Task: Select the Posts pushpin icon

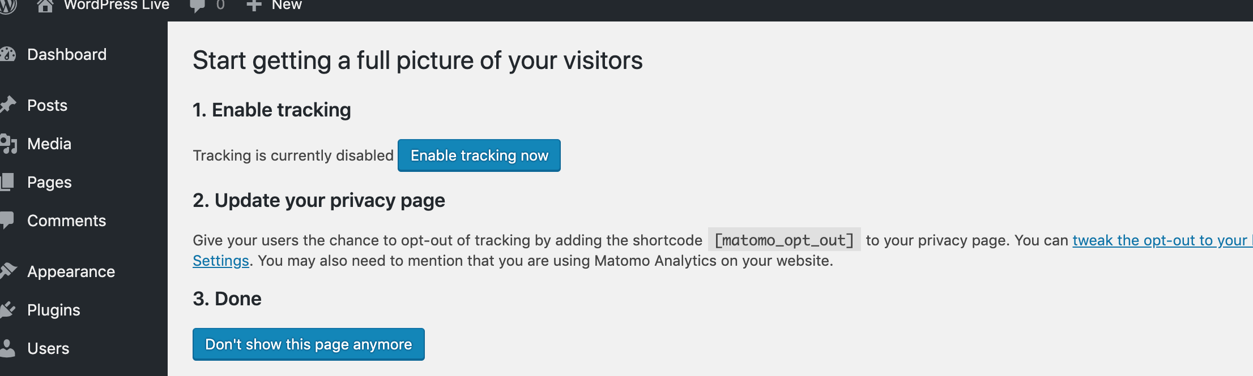Action: coord(8,105)
